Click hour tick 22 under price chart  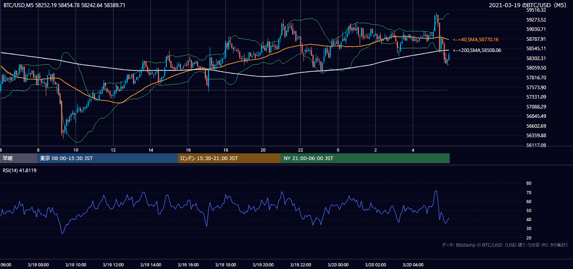point(300,150)
